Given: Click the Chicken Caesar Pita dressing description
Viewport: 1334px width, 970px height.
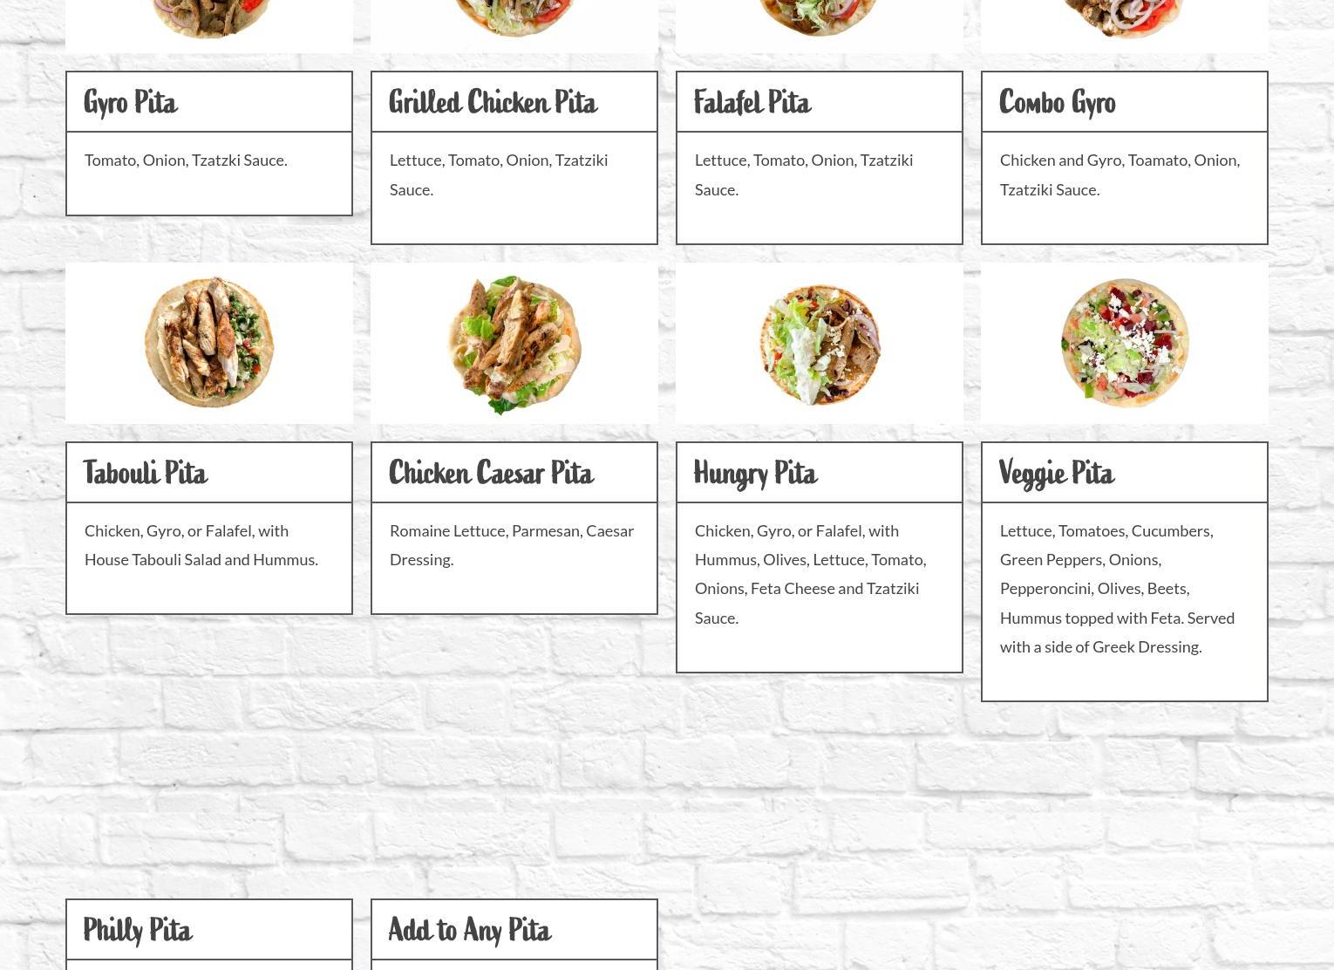Looking at the screenshot, I should tap(512, 545).
